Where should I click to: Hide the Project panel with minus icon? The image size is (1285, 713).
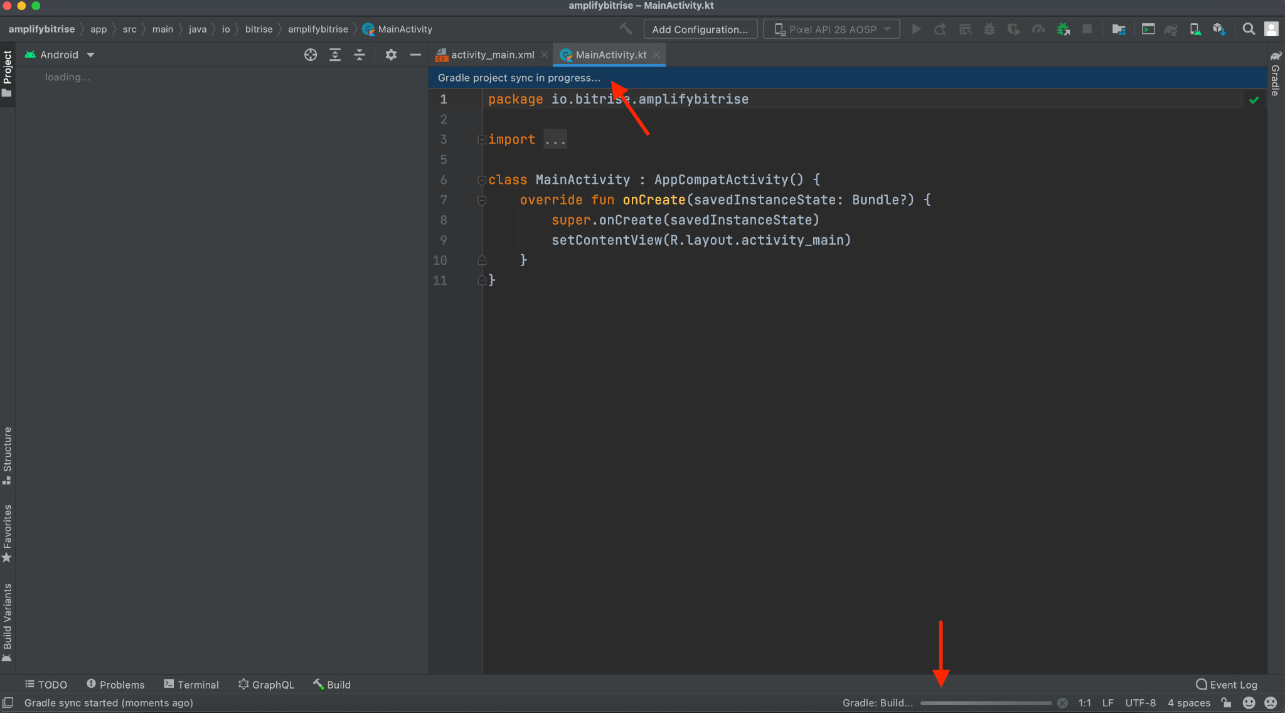415,55
